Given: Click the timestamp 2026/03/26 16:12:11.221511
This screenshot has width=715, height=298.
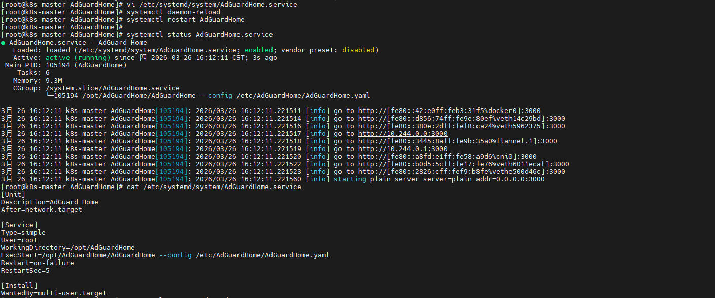Looking at the screenshot, I should (x=249, y=111).
